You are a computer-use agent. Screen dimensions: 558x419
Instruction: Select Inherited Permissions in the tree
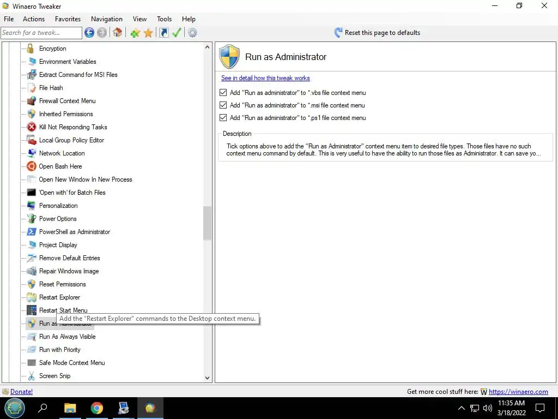point(66,114)
